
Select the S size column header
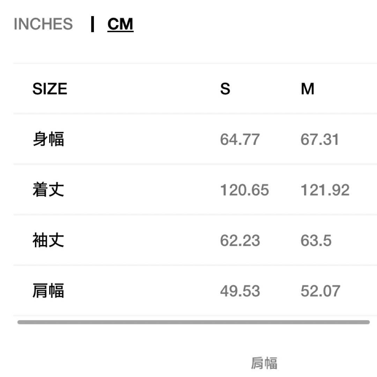tap(225, 89)
